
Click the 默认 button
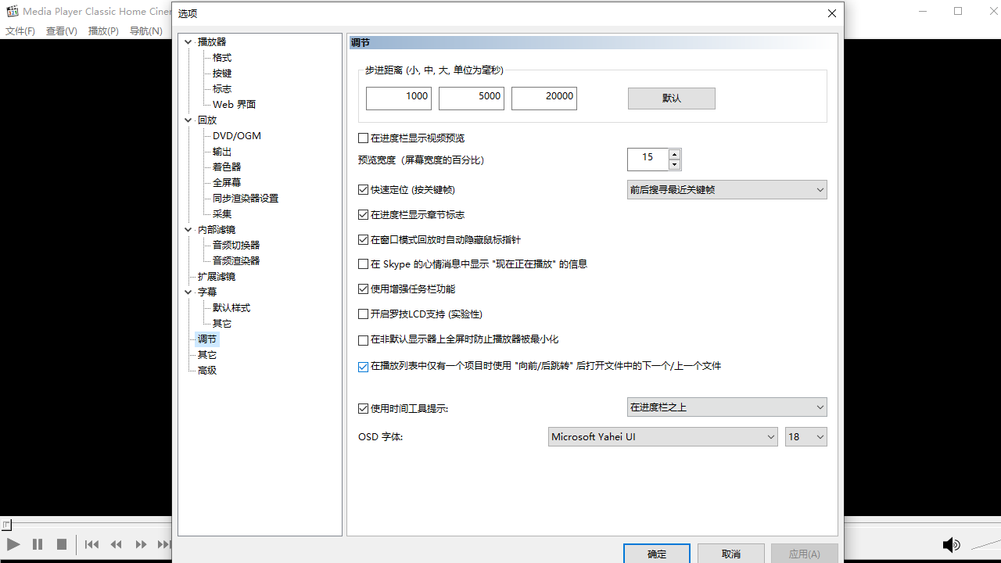pyautogui.click(x=671, y=98)
